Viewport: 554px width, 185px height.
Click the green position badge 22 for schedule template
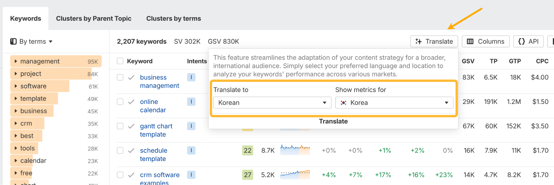point(247,151)
